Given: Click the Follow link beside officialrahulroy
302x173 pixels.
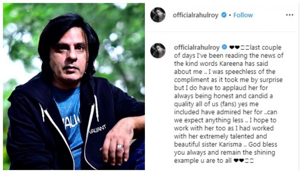Looking at the screenshot, I should (x=243, y=15).
